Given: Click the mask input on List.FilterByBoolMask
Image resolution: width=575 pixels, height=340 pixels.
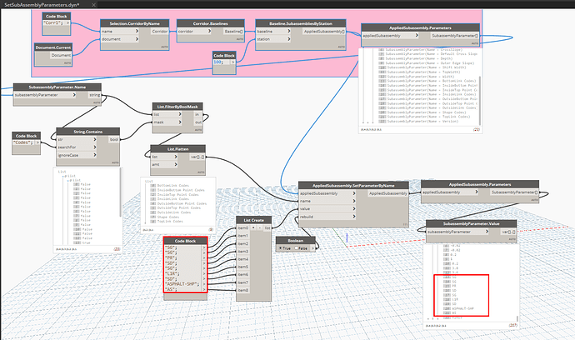Looking at the screenshot, I should tap(167, 122).
